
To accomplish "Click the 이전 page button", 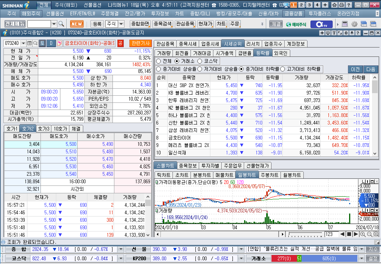I will click(355, 70).
